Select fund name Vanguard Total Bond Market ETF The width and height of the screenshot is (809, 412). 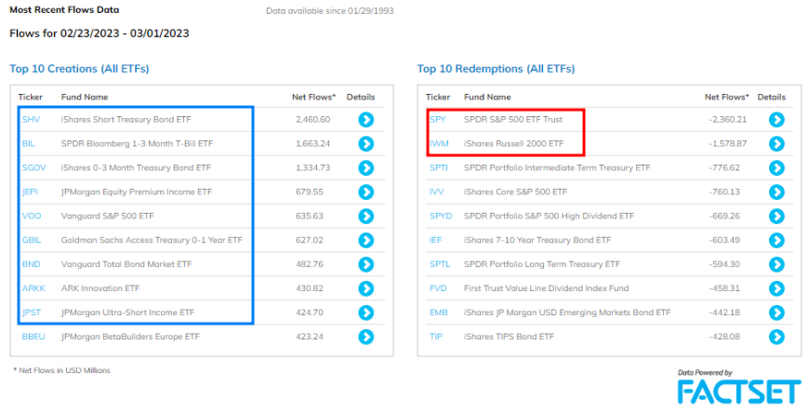click(x=126, y=264)
